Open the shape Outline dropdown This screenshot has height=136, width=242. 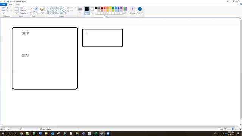pyautogui.click(x=71, y=8)
